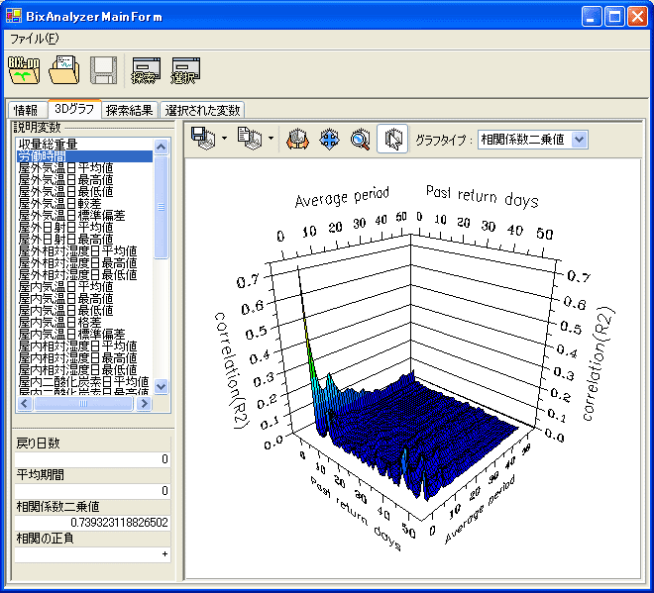Viewport: 654px width, 593px height.
Task: Select 屋外気温日平均値 in the list
Action: pos(65,168)
